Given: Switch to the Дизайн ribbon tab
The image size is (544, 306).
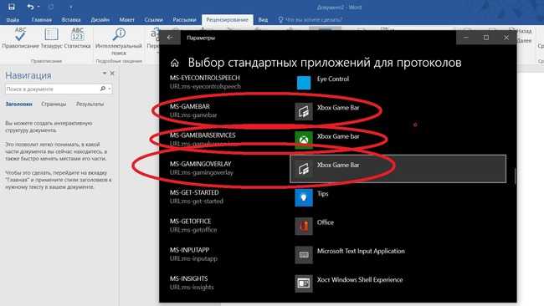Looking at the screenshot, I should click(x=100, y=20).
